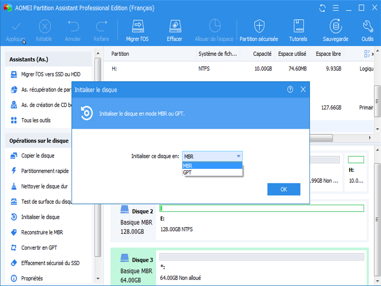Open the Outils wrench icon
Image resolution: width=381 pixels, height=286 pixels.
[367, 29]
